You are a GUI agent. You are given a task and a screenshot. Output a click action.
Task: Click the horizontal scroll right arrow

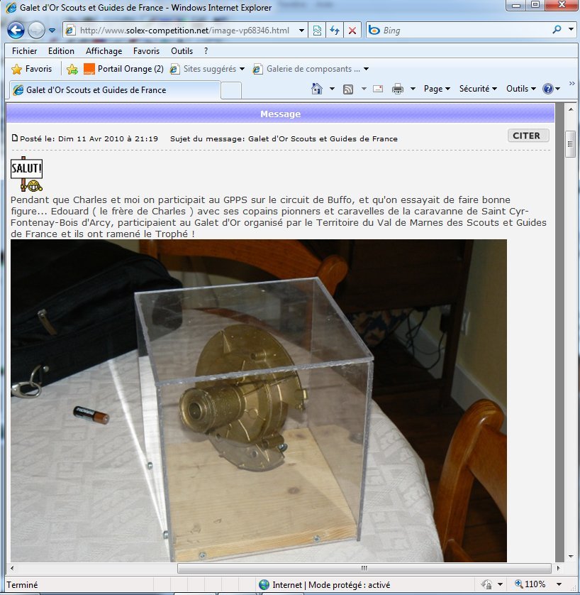(x=558, y=568)
